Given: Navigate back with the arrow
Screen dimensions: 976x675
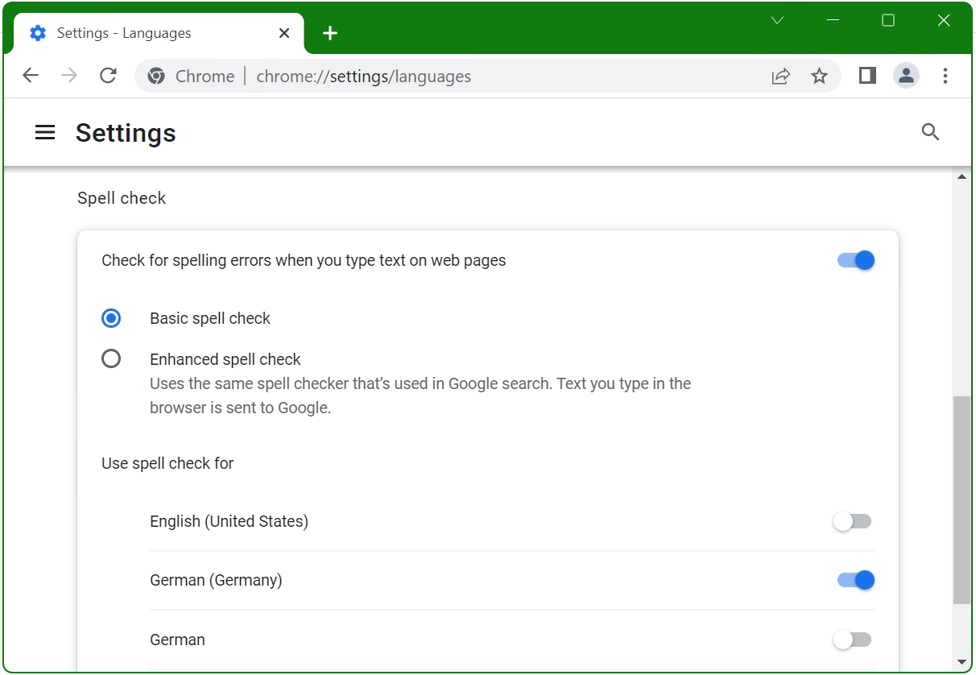Looking at the screenshot, I should click(30, 75).
